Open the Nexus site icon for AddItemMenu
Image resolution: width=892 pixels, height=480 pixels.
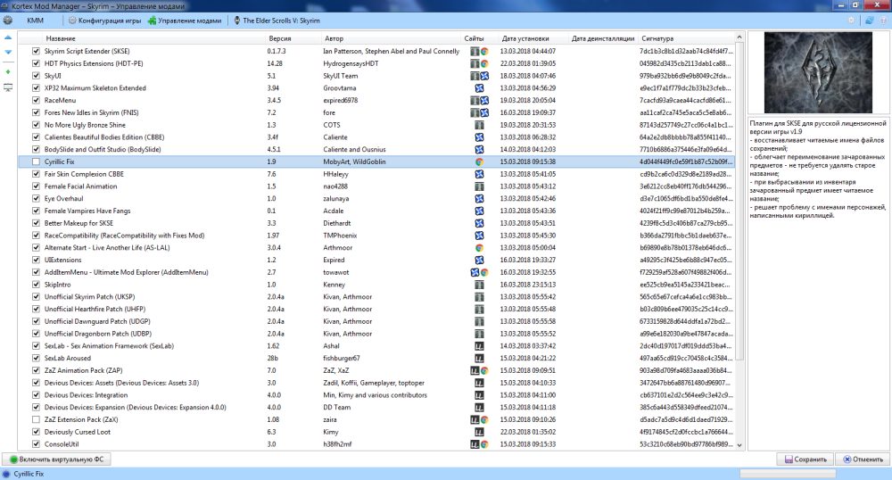click(475, 272)
